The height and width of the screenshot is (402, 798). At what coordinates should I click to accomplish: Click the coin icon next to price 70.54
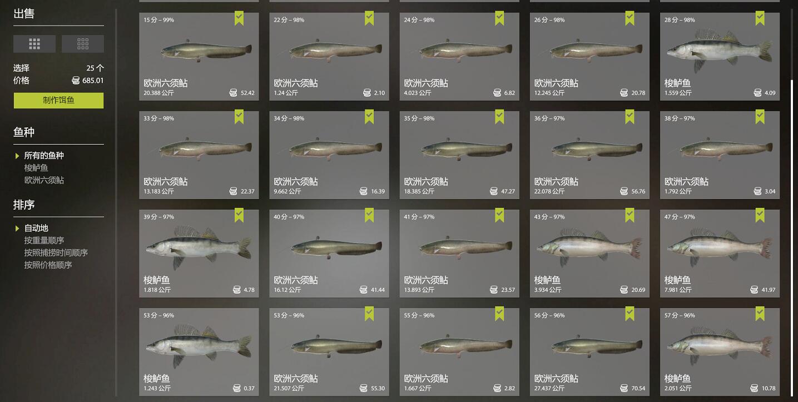[x=624, y=388]
